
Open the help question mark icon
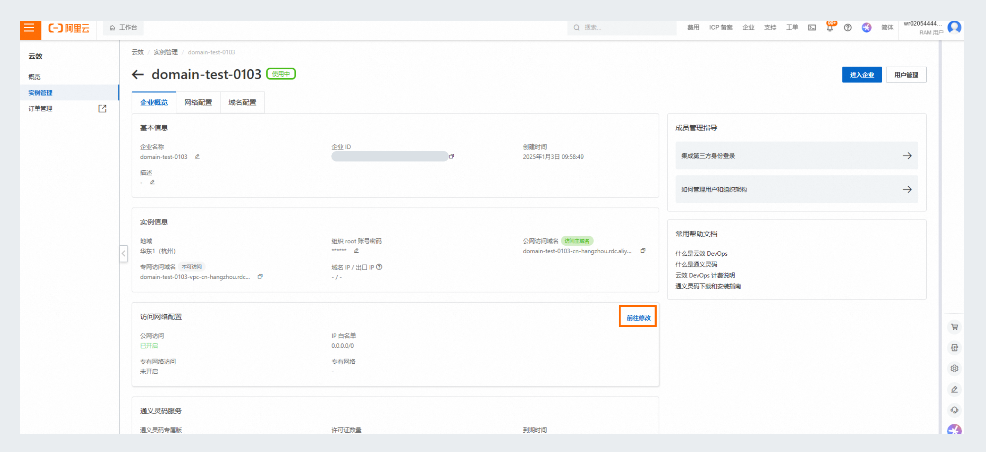[x=848, y=28]
